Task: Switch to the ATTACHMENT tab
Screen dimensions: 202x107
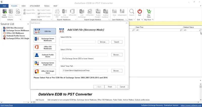Action: pos(35,6)
